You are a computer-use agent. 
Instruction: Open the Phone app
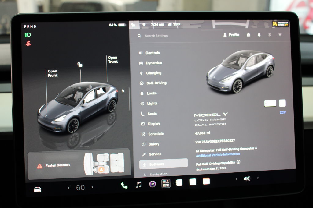124,185
